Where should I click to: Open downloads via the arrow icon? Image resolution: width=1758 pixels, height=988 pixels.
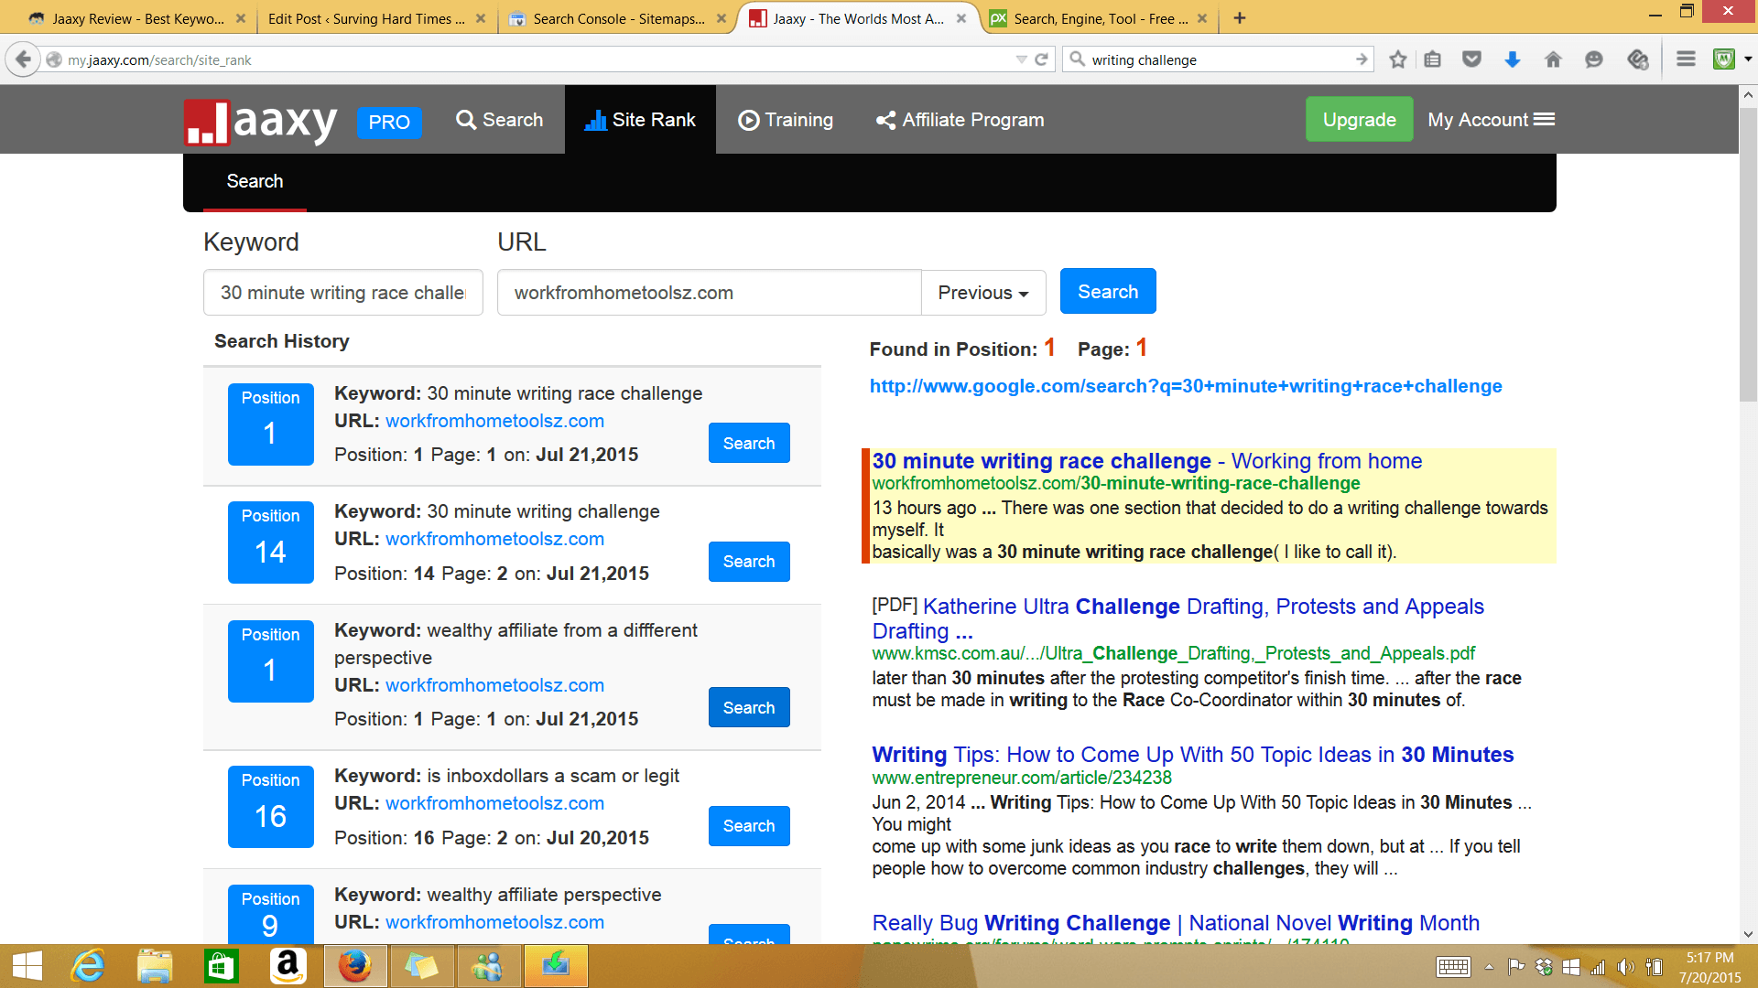(1513, 59)
